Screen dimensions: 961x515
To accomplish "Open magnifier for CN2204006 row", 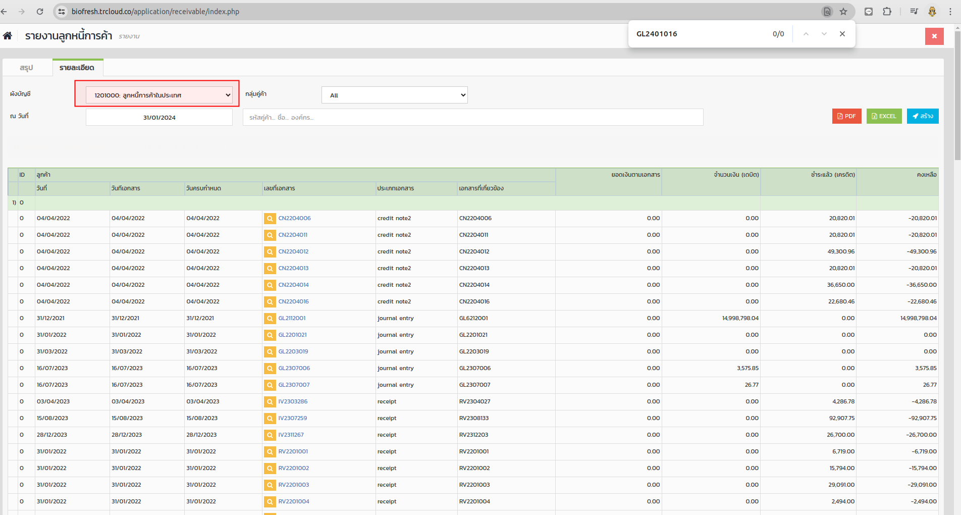I will click(x=270, y=219).
